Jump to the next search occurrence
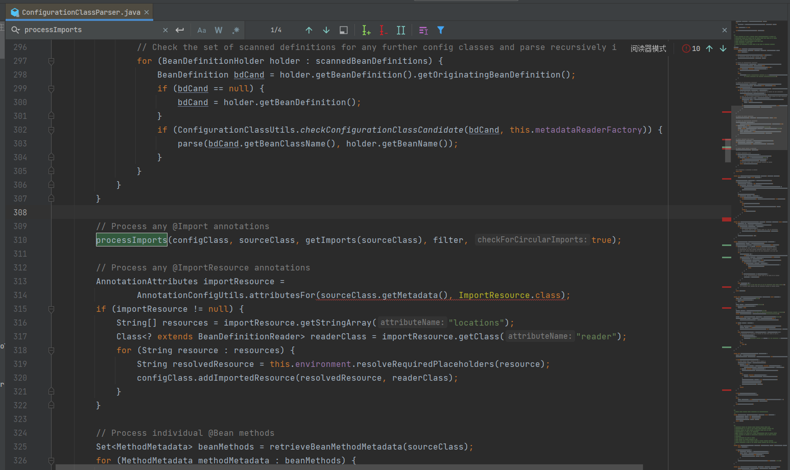This screenshot has width=790, height=470. [326, 30]
